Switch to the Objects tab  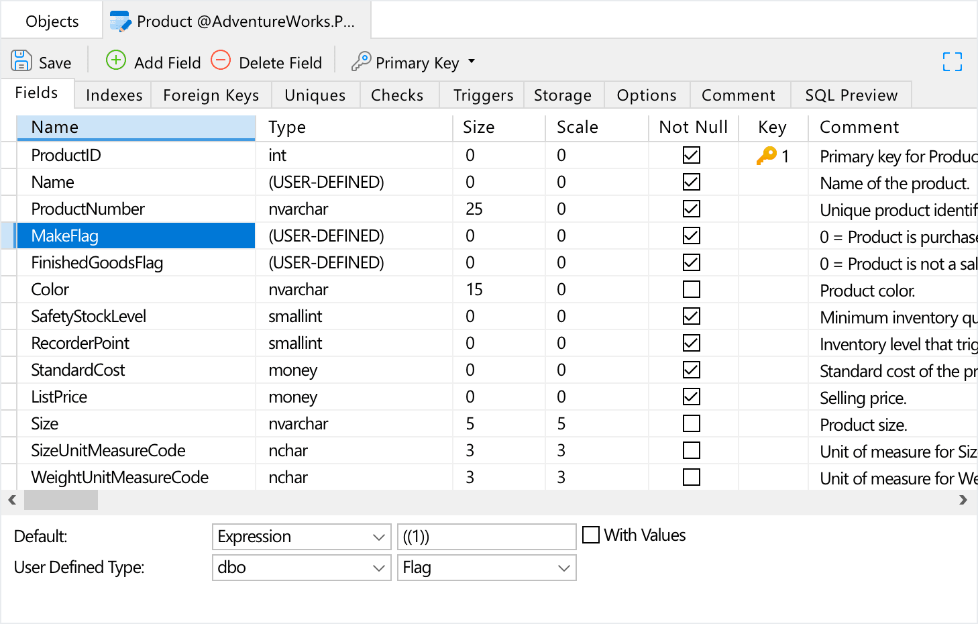[52, 21]
